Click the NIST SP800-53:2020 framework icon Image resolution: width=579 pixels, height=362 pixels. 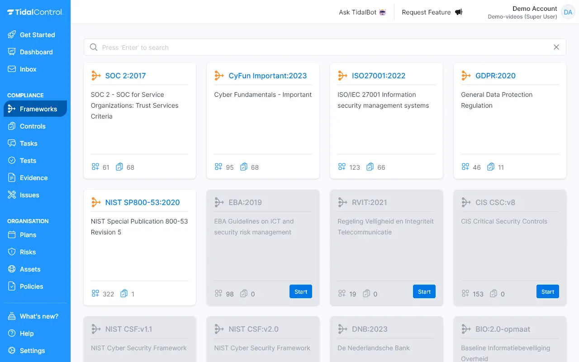[x=96, y=202]
